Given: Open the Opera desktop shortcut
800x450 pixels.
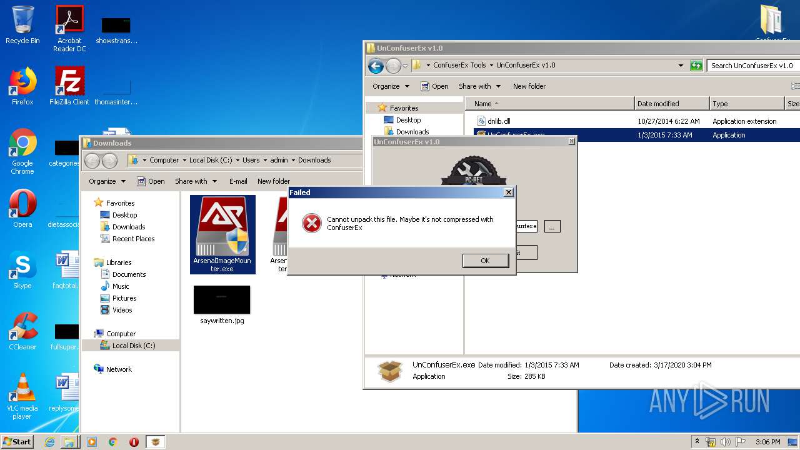Looking at the screenshot, I should click(22, 209).
